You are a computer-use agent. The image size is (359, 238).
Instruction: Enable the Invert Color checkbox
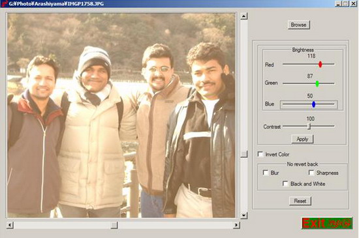(x=260, y=155)
